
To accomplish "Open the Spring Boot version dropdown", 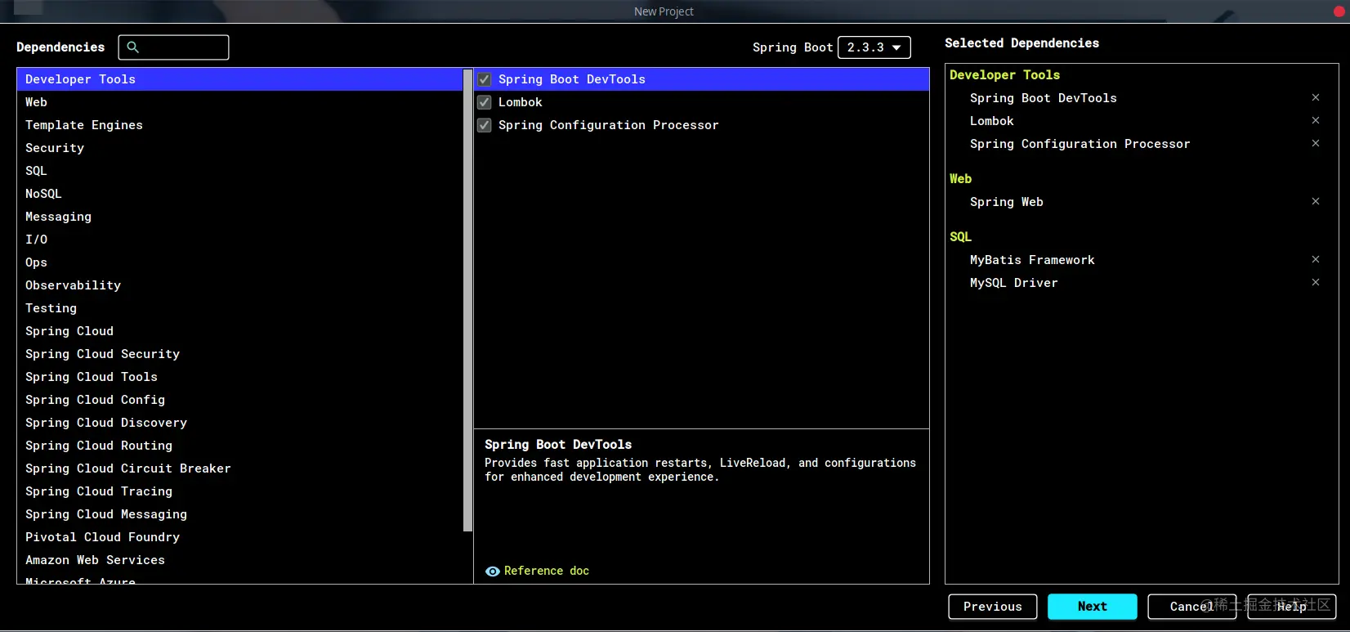I will coord(874,47).
